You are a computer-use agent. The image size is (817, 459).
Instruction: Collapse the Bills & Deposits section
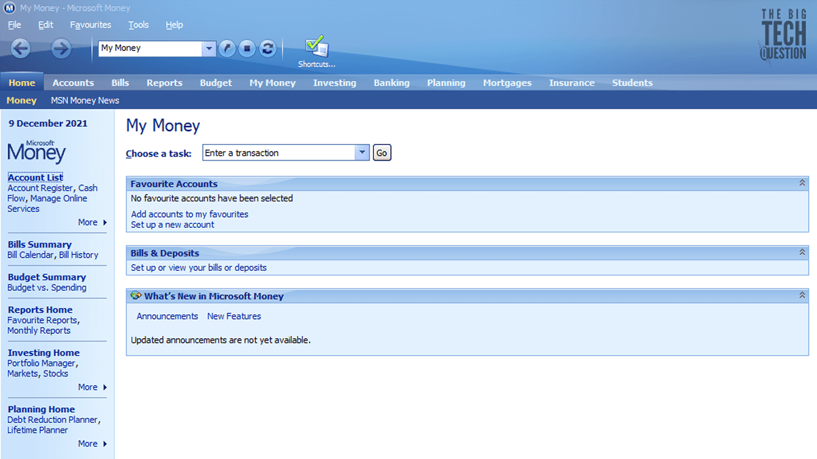click(801, 252)
